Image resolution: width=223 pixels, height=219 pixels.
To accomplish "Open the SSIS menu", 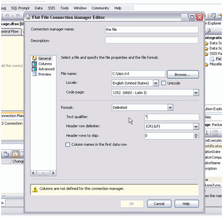I will pos(51,8).
